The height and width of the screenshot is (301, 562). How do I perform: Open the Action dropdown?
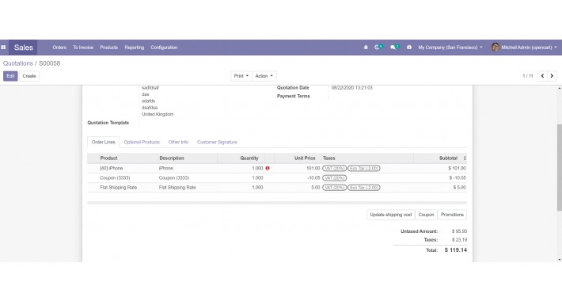point(264,76)
